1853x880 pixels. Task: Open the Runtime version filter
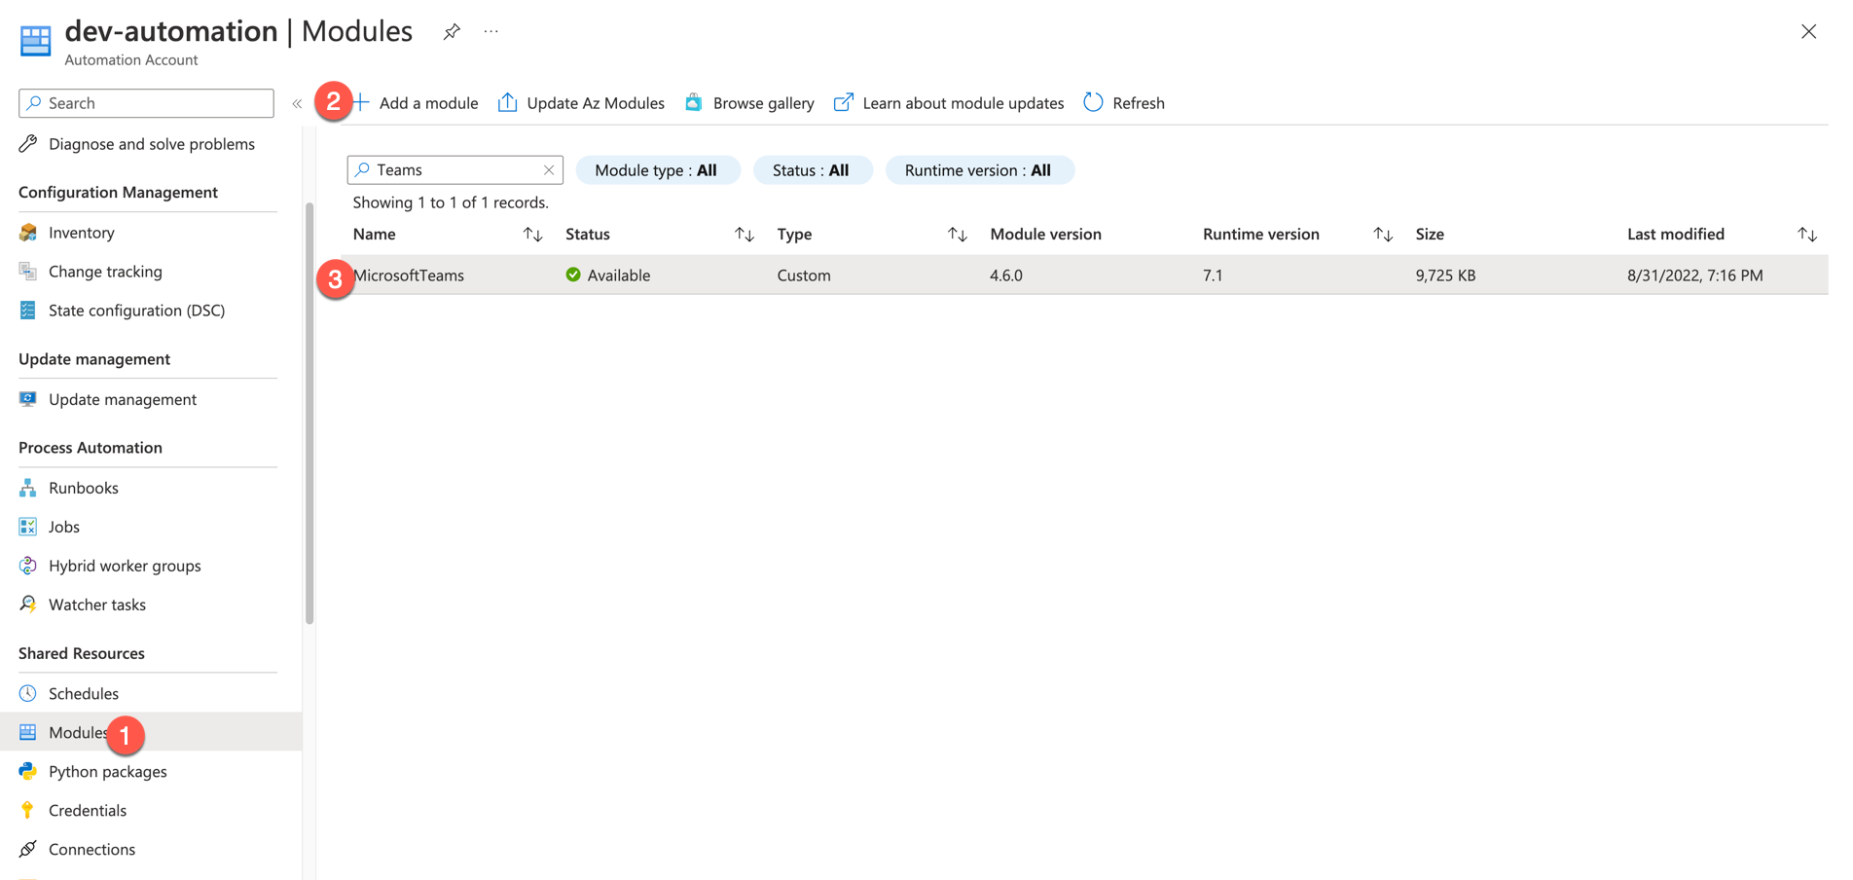click(x=979, y=170)
